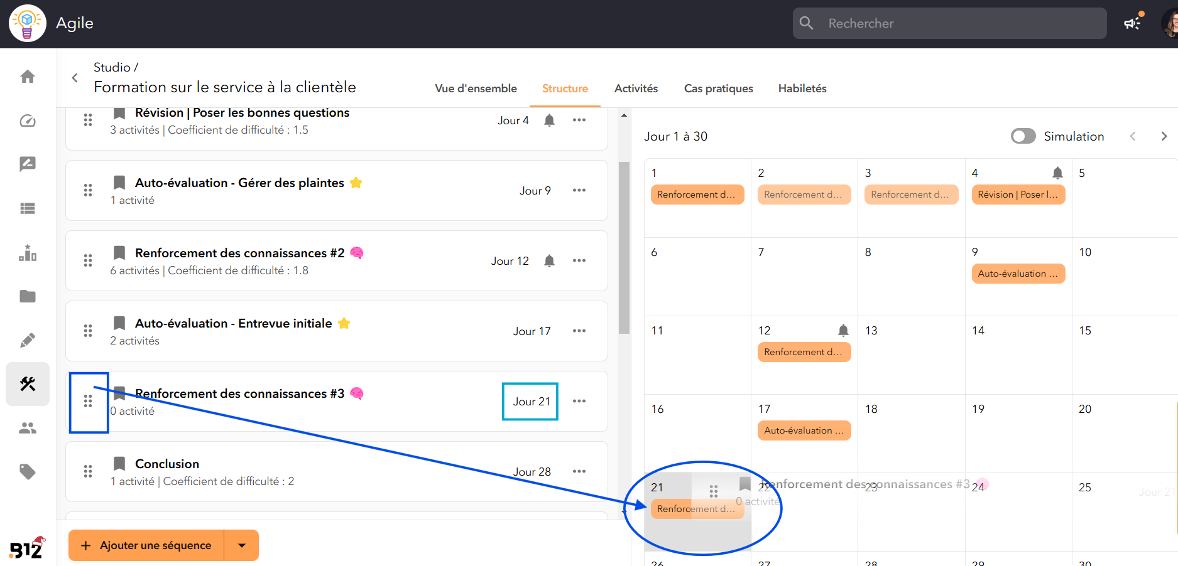
Task: Open Auto-évaluation event on calendar day 9
Action: point(1018,274)
